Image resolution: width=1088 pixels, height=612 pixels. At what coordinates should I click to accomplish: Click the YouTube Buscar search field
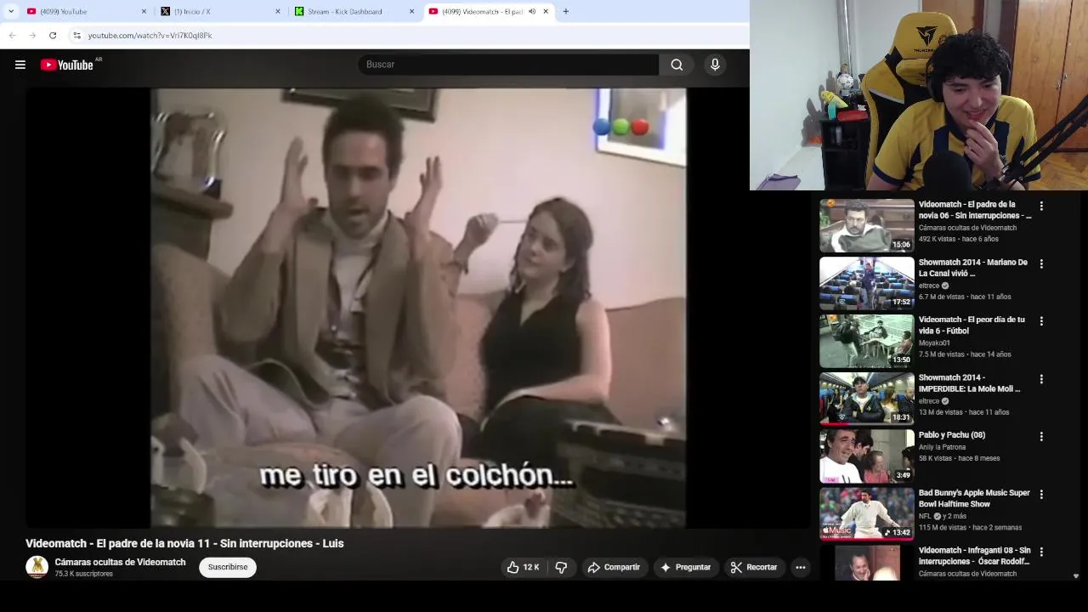click(x=508, y=65)
